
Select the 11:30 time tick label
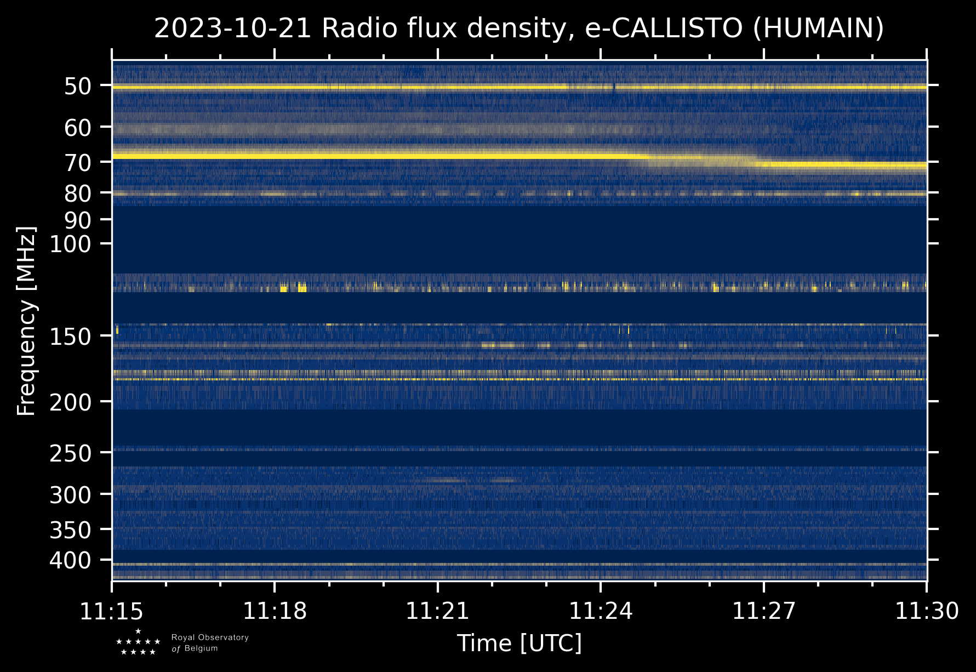[x=927, y=611]
